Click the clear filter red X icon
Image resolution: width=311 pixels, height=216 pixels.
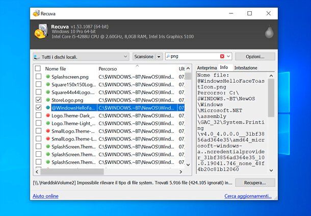tap(222, 57)
